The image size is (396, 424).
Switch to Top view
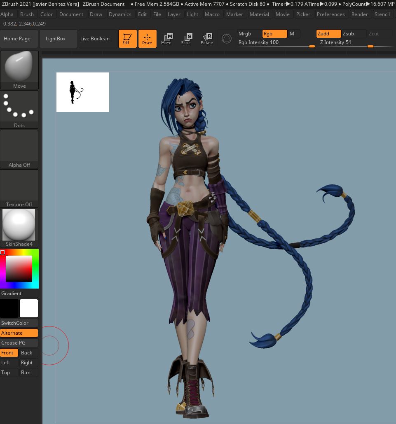pos(9,373)
